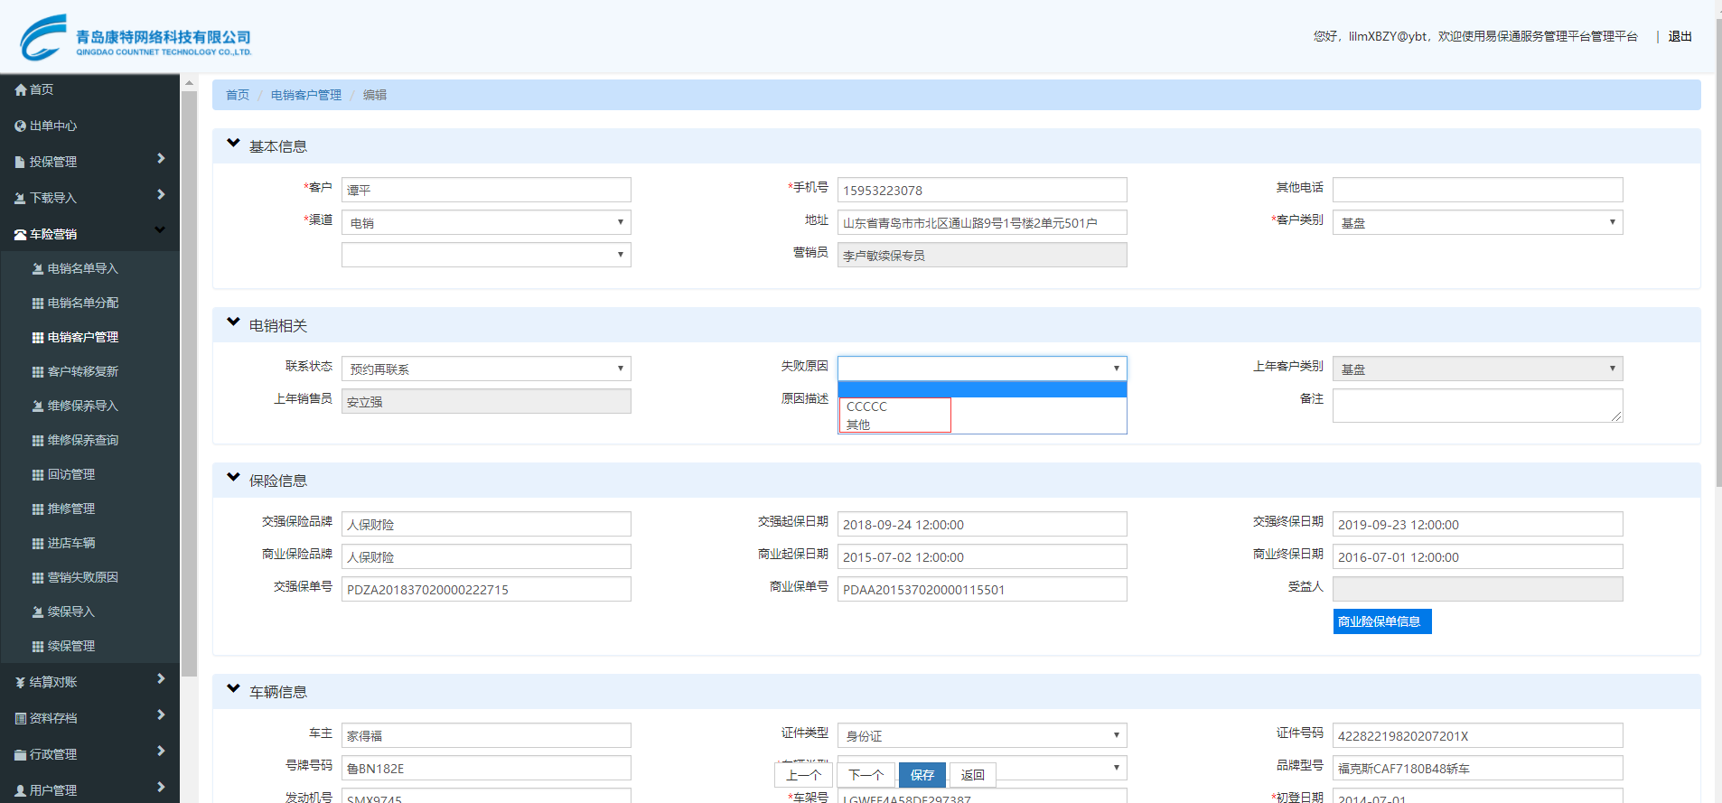Open the 联系状态 dropdown
The width and height of the screenshot is (1722, 803).
click(x=486, y=369)
